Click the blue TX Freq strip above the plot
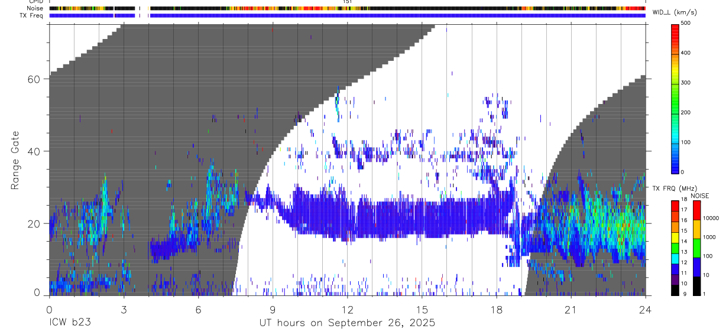Viewport: 726px width, 335px height. (347, 15)
